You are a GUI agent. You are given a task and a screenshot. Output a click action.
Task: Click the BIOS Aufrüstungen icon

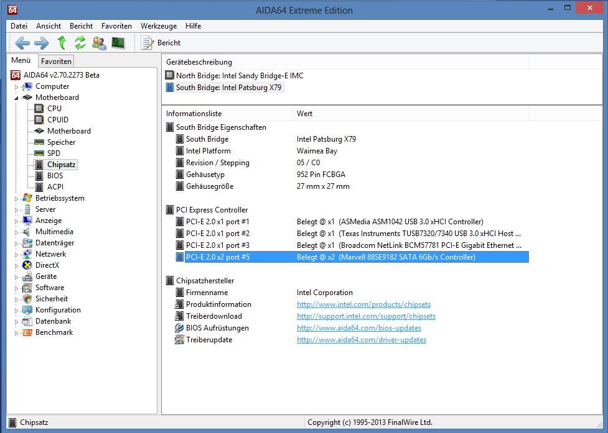[x=179, y=328]
